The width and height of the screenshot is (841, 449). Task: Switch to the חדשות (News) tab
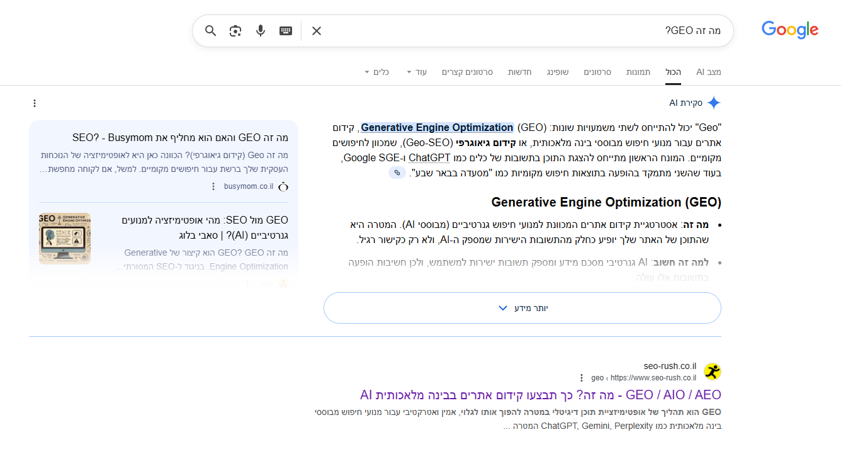tap(519, 72)
